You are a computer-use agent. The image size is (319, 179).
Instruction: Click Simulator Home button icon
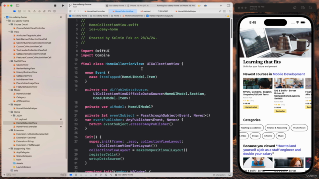click(x=295, y=8)
